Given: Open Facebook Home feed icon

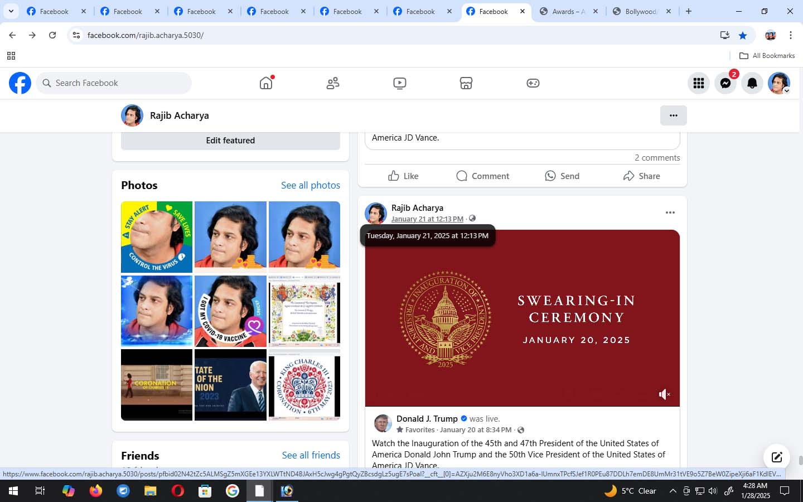Looking at the screenshot, I should (266, 83).
